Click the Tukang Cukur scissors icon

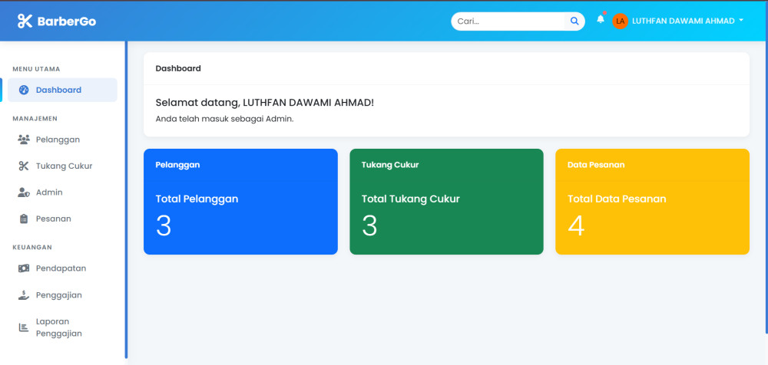pos(24,166)
